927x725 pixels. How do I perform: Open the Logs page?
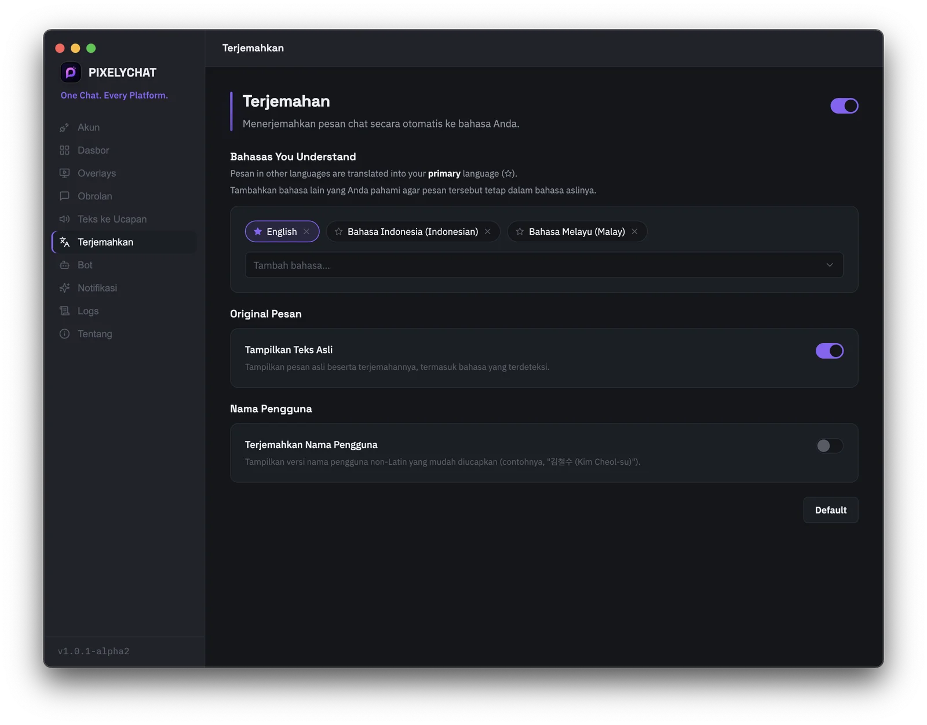[x=124, y=311]
